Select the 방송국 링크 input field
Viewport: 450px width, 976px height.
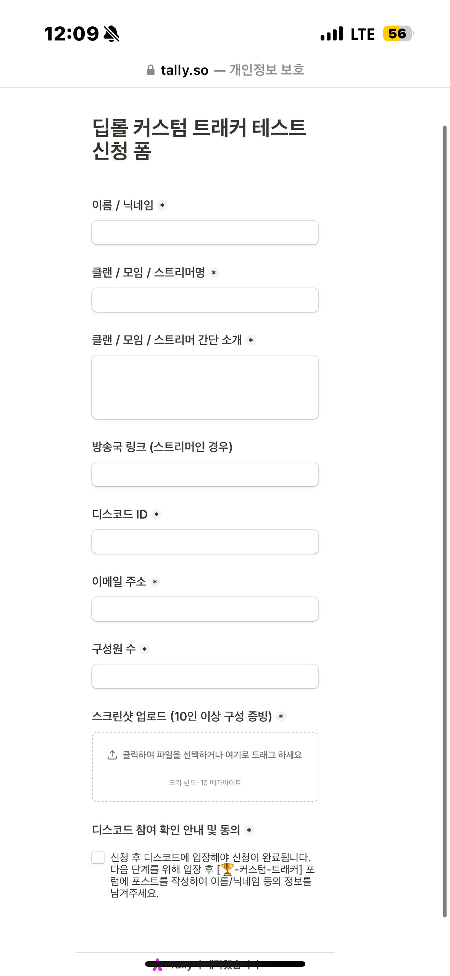coord(205,474)
